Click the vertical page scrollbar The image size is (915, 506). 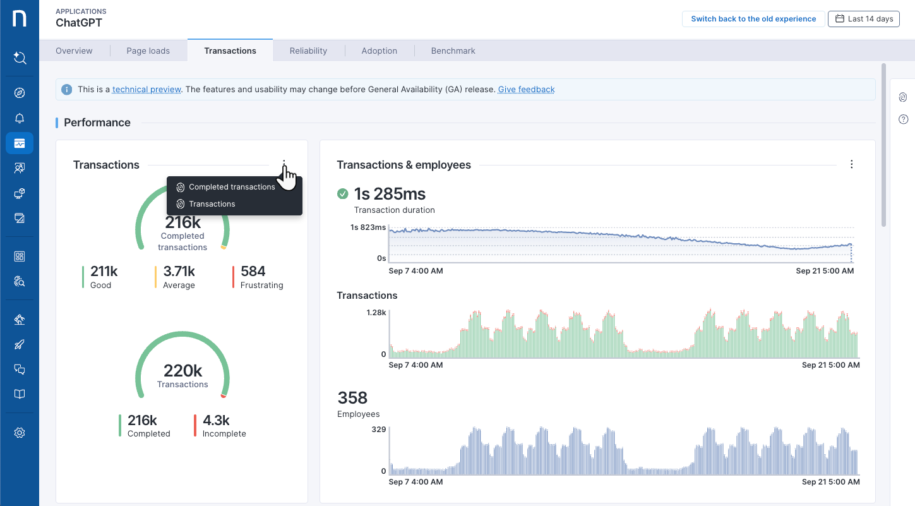tap(883, 145)
